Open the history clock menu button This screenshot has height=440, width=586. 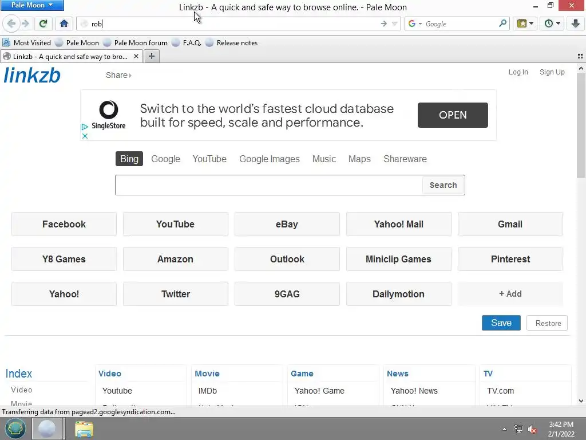(552, 23)
